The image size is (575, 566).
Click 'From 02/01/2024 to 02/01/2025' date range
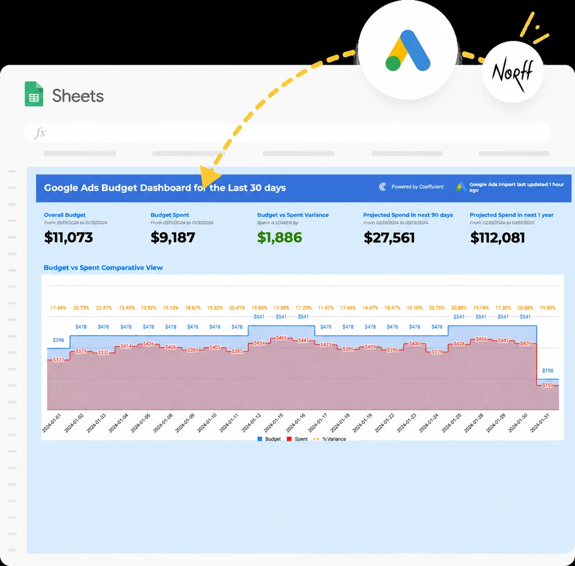502,223
